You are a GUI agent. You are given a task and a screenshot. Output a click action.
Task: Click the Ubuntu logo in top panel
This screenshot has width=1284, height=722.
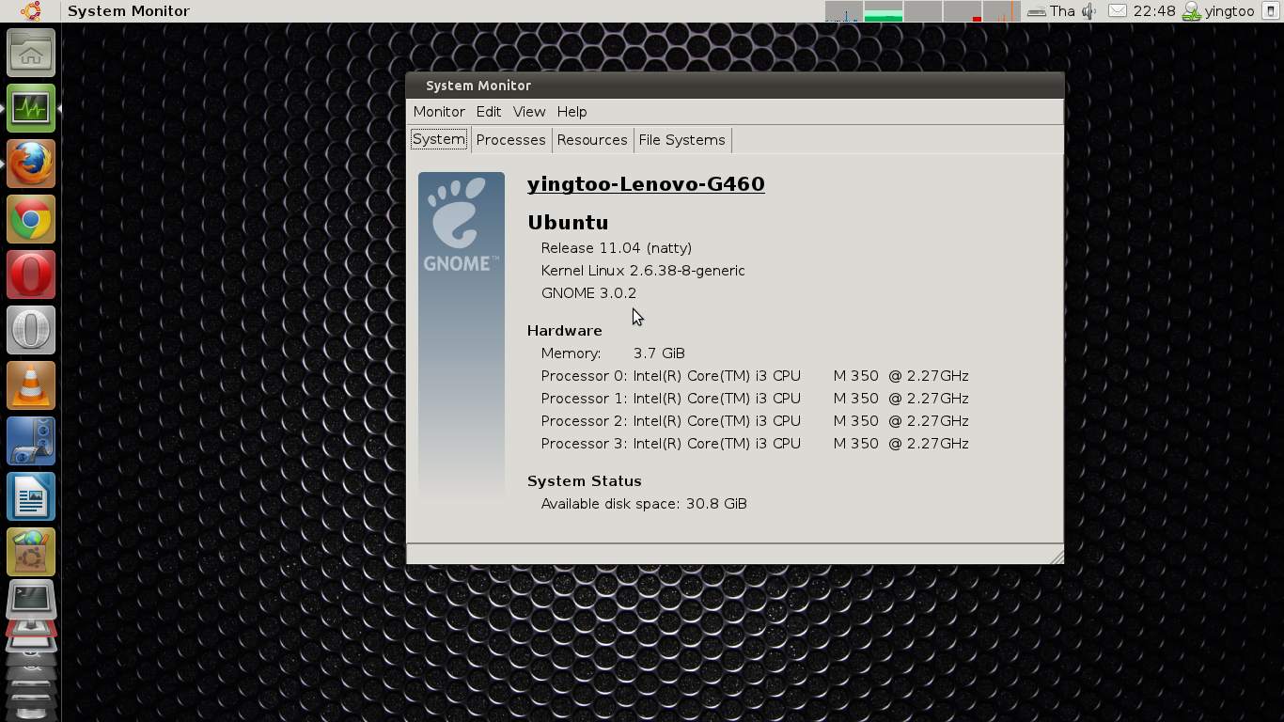[x=31, y=11]
